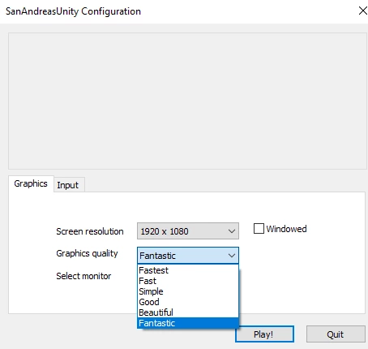Image resolution: width=368 pixels, height=349 pixels.
Task: Switch to the Input tab
Action: [x=69, y=185]
